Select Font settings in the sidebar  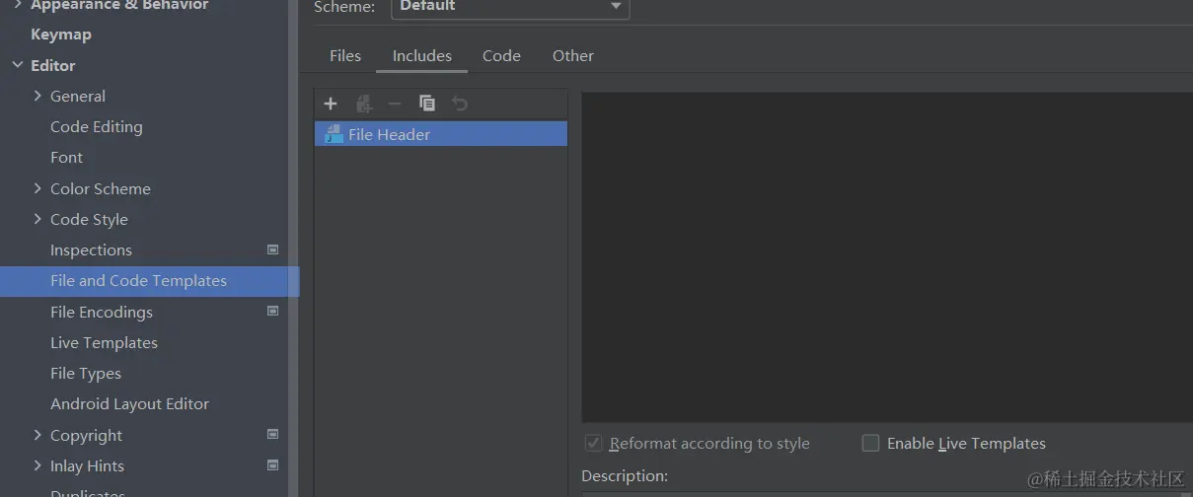67,158
